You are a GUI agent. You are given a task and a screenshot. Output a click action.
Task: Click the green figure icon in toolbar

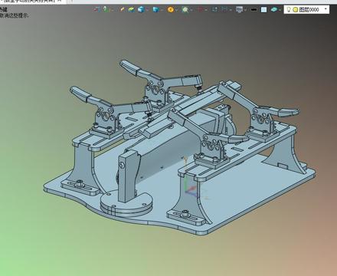click(106, 9)
